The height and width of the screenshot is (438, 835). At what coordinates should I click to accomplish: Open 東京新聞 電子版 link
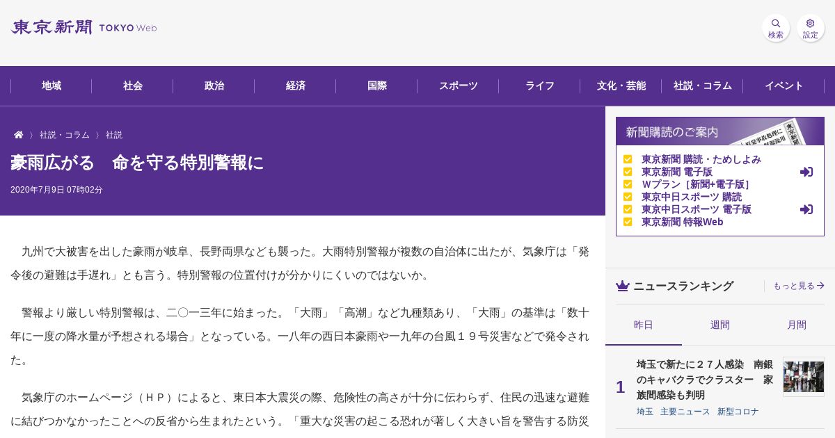point(677,172)
